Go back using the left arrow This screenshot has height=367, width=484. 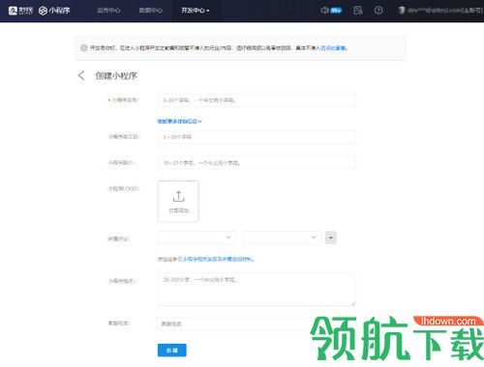tap(81, 75)
